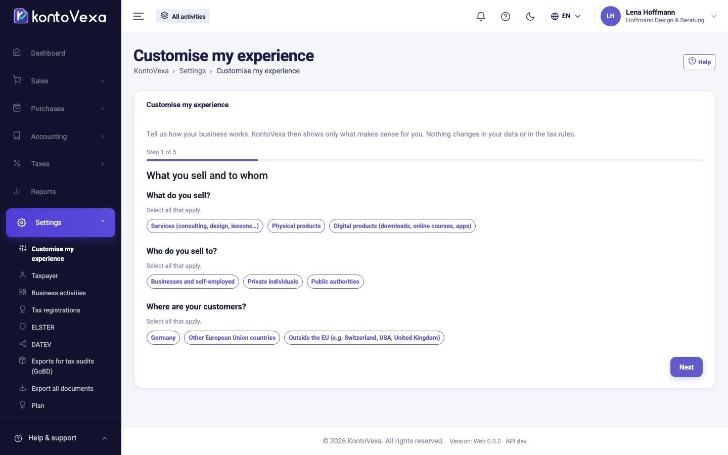
Task: Click the Reports bar chart icon
Action: pos(17,191)
